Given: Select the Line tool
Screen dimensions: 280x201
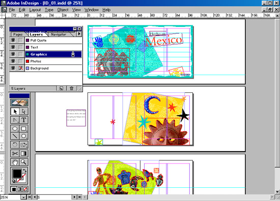Looking at the screenshot, I should click(x=15, y=136).
